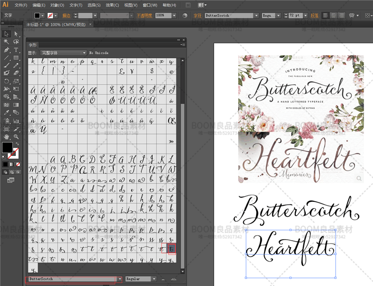Click the 不透明度 opacity link

pyautogui.click(x=145, y=15)
